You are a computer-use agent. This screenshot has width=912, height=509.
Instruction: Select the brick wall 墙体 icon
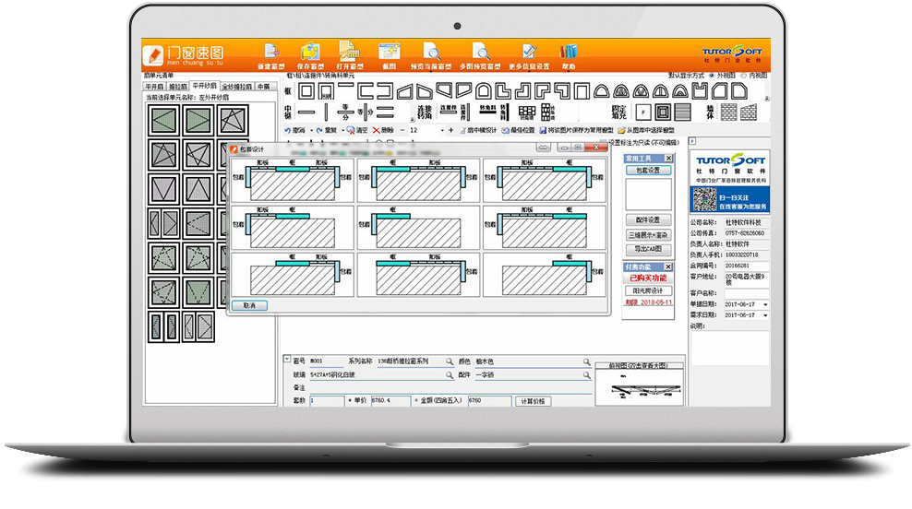tap(729, 112)
